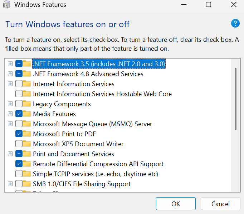Click the SMB 1.0/CIFS File Sharing folder icon
The image size is (244, 214).
point(27,184)
